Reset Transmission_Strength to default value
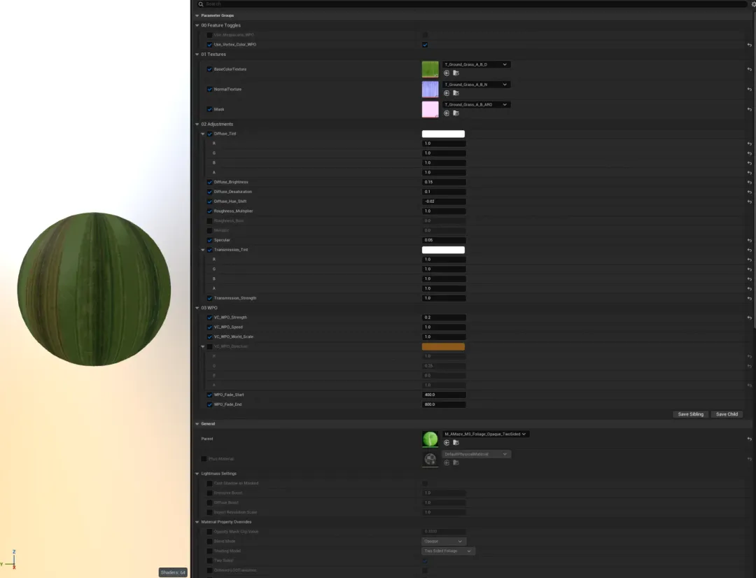This screenshot has height=578, width=756. (x=749, y=298)
